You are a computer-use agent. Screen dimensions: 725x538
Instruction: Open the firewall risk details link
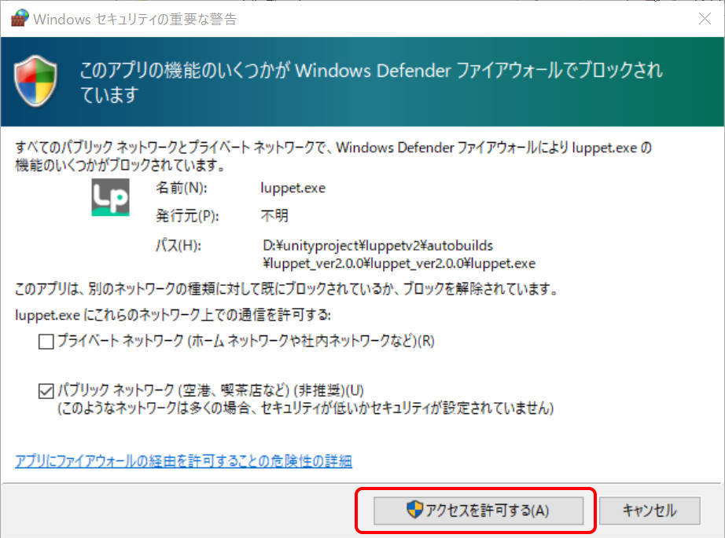183,461
